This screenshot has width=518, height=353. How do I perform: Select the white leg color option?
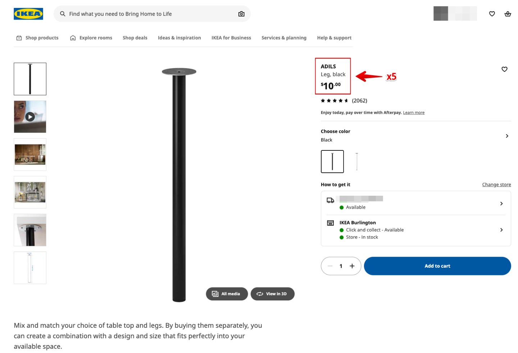(356, 162)
